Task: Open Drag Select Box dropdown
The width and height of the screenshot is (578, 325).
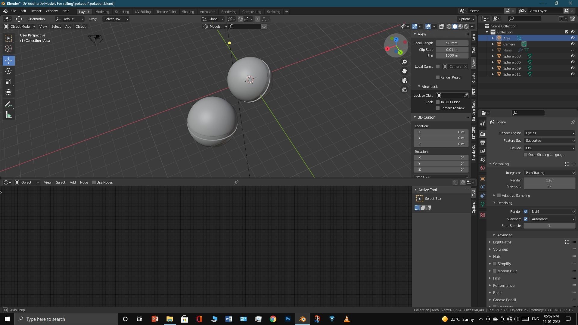Action: [x=116, y=19]
